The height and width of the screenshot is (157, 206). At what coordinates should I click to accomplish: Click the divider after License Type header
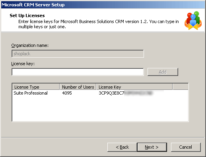pyautogui.click(x=60, y=87)
